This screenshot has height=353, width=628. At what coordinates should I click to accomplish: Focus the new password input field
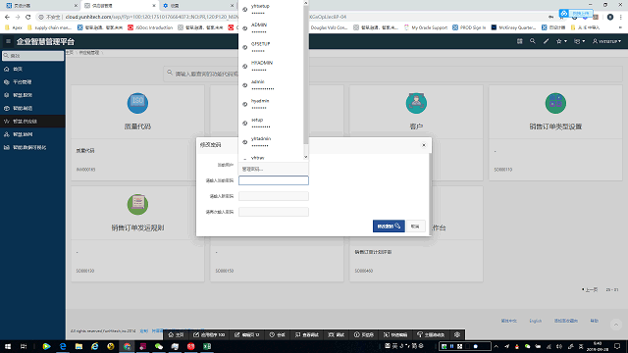point(274,196)
